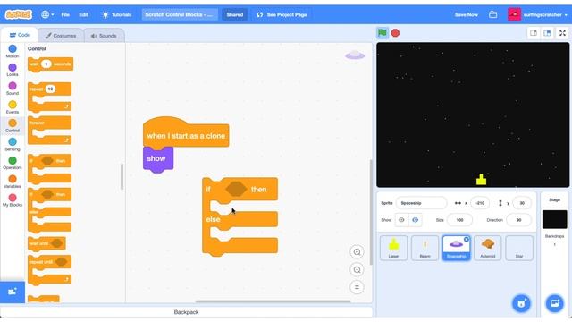The height and width of the screenshot is (322, 572).
Task: Click the repeat 10 palette block
Action: 50,97
